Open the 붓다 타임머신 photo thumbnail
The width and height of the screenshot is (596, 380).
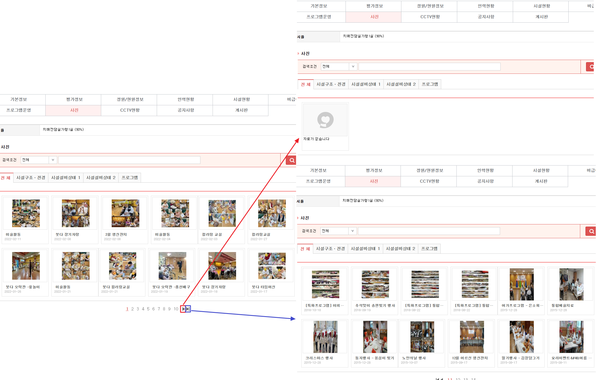coord(272,266)
